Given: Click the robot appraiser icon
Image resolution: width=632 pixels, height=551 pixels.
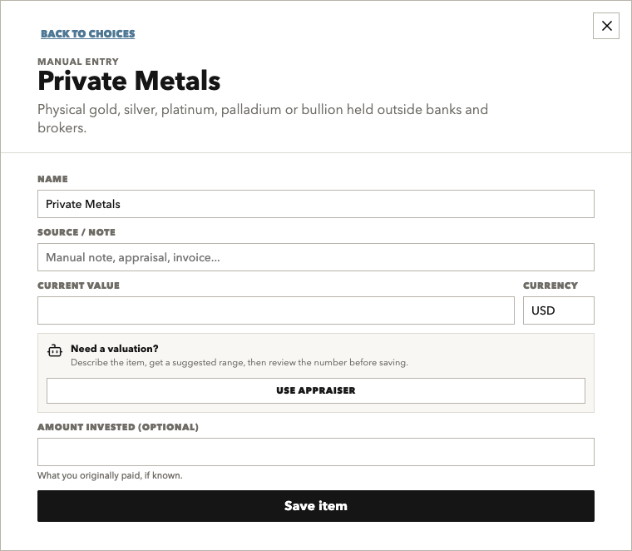Looking at the screenshot, I should pyautogui.click(x=55, y=351).
